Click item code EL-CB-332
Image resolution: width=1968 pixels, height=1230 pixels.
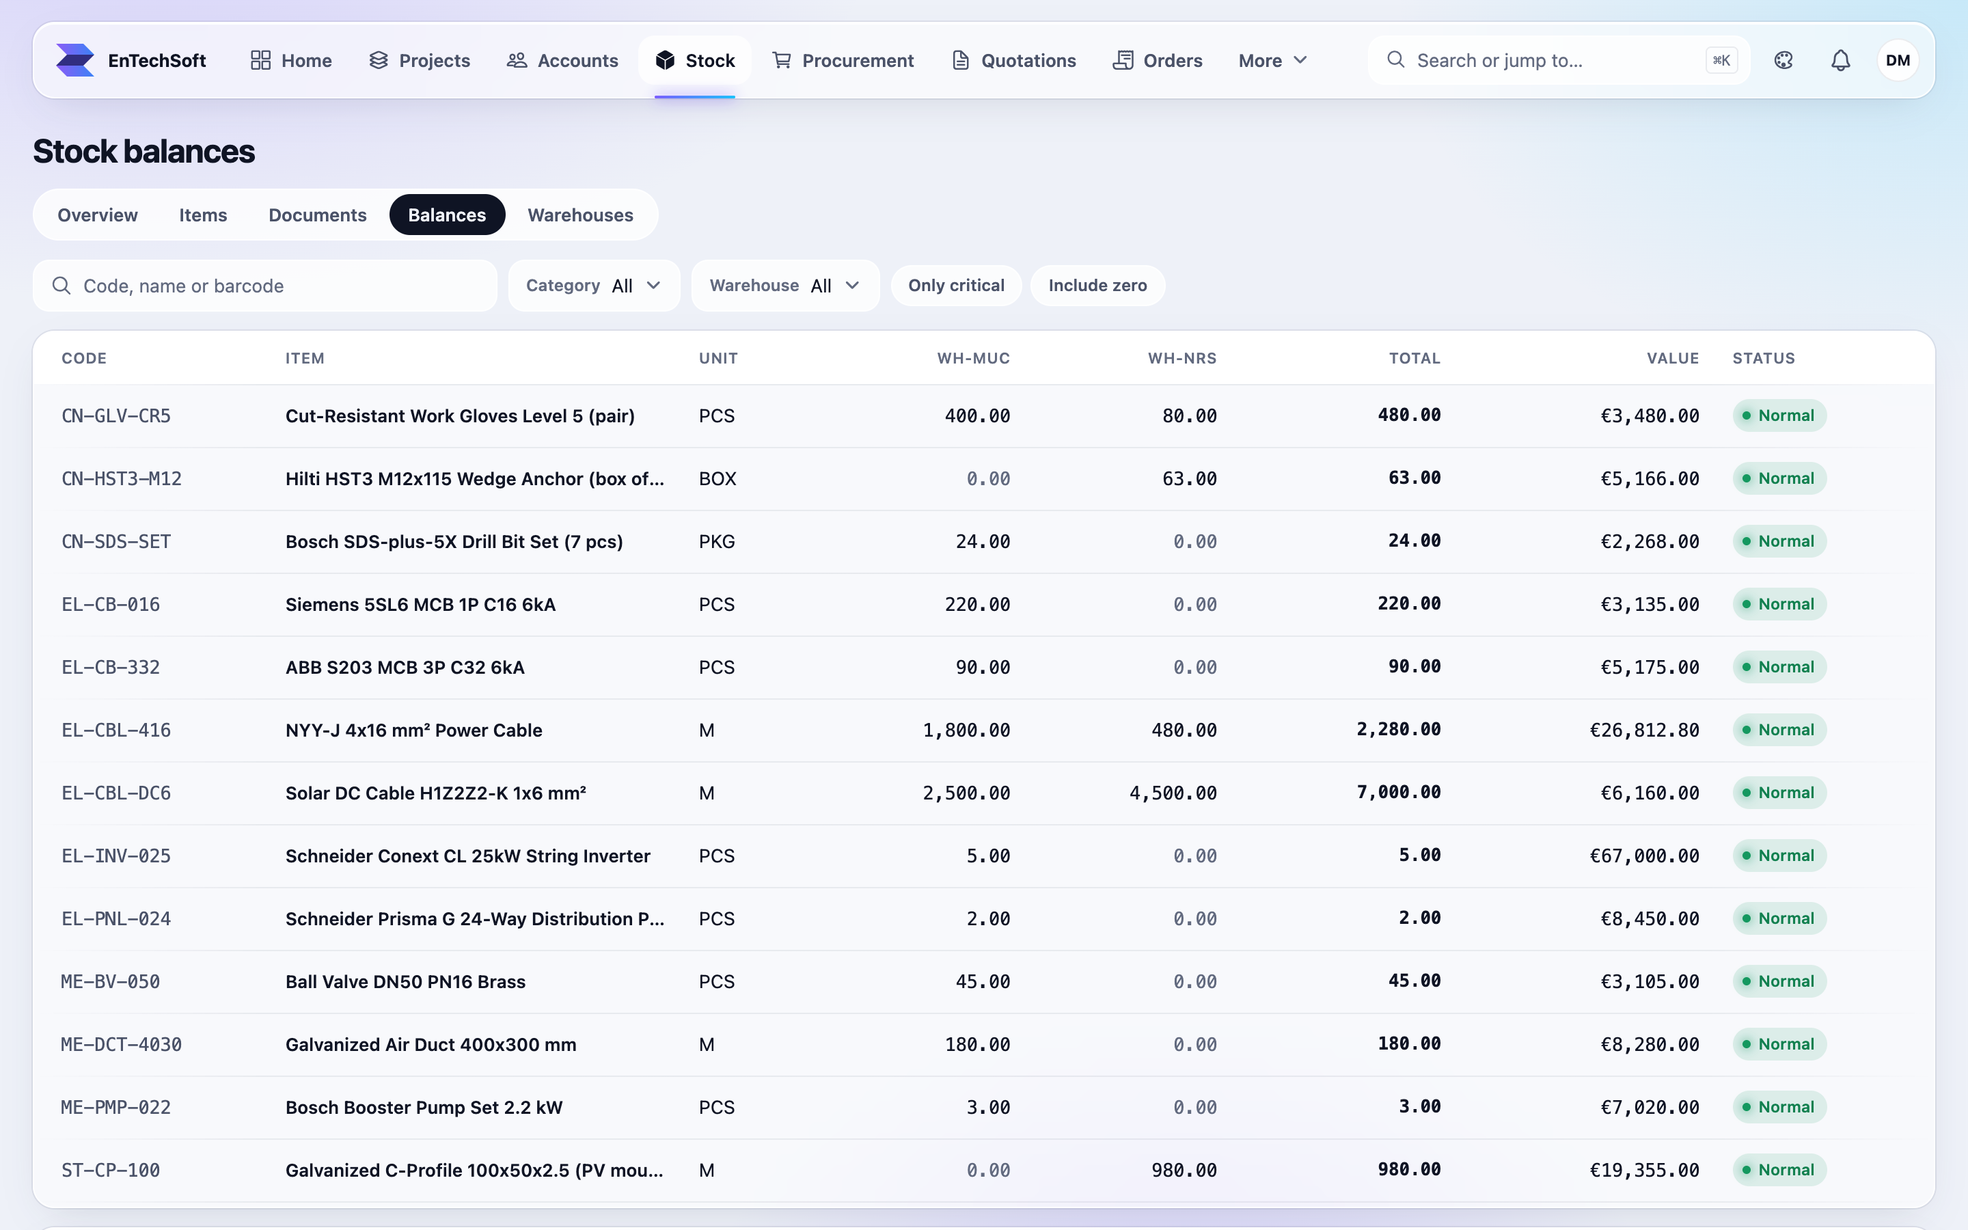[111, 667]
